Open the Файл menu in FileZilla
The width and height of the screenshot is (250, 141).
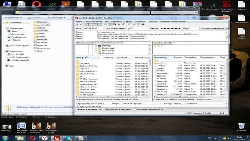click(x=79, y=21)
